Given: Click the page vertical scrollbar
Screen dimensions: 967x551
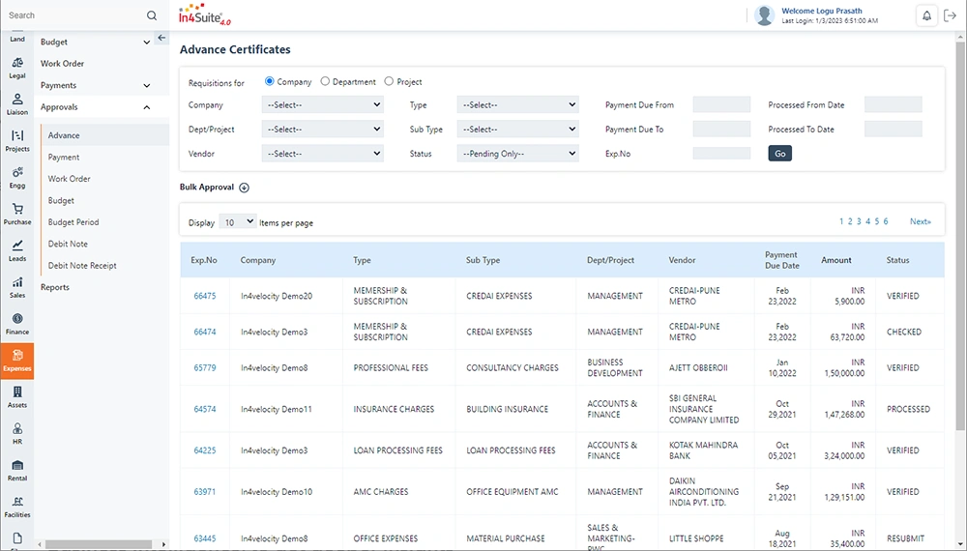Looking at the screenshot, I should click(x=960, y=234).
